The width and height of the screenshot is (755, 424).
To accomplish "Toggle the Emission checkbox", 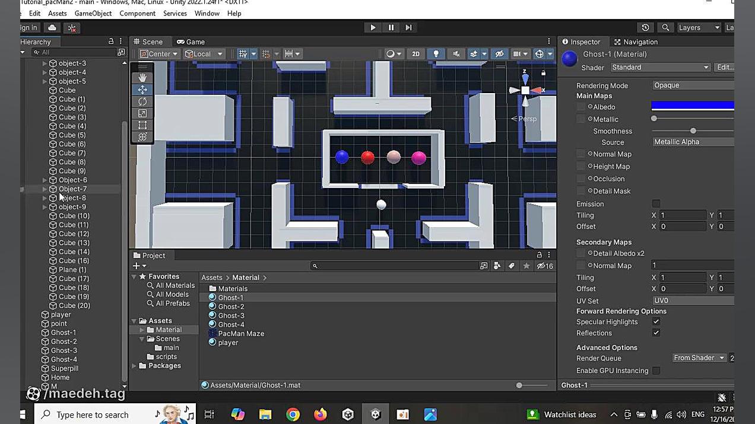I will [656, 204].
